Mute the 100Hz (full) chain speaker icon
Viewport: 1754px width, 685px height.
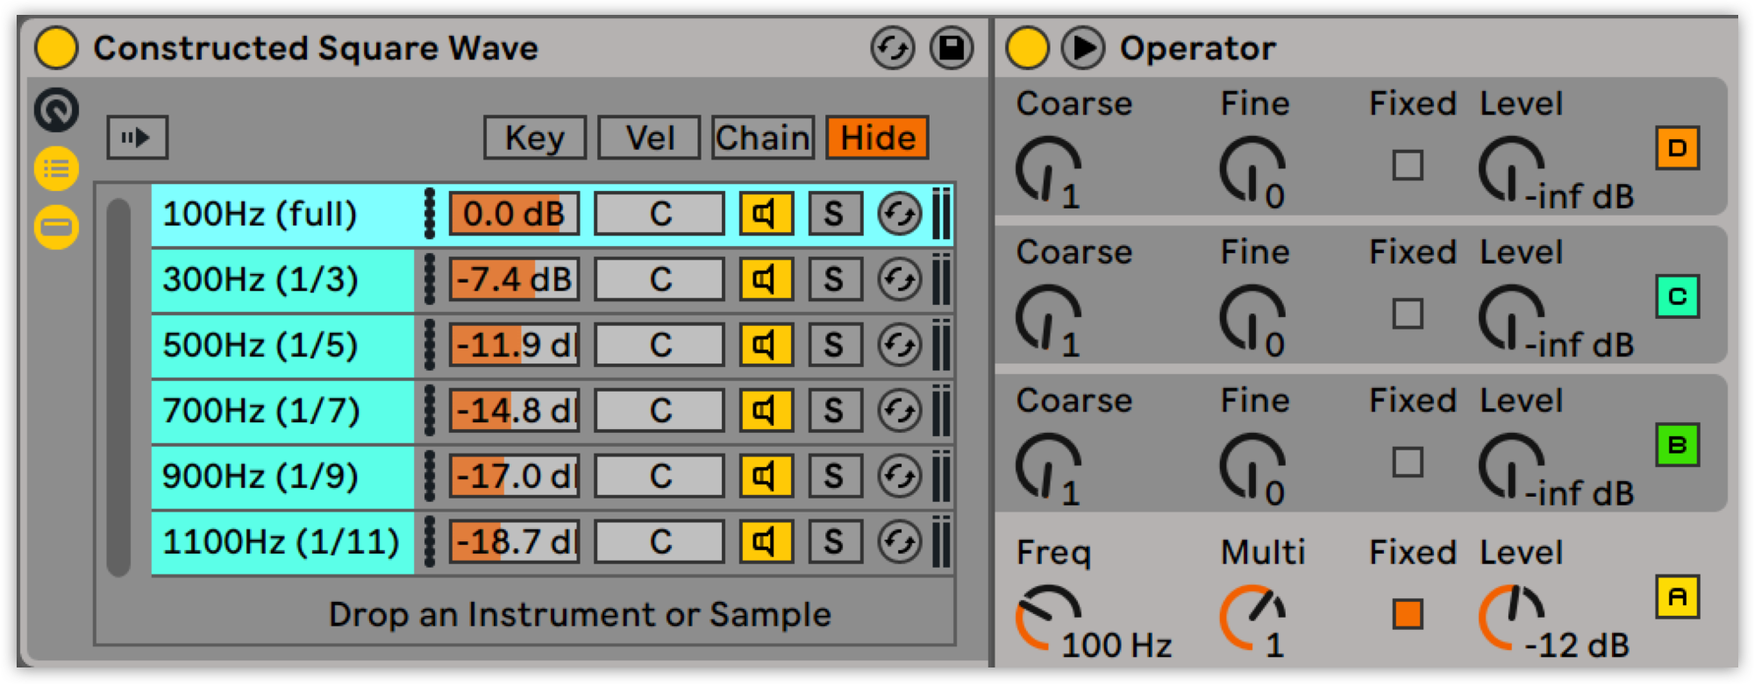[766, 214]
